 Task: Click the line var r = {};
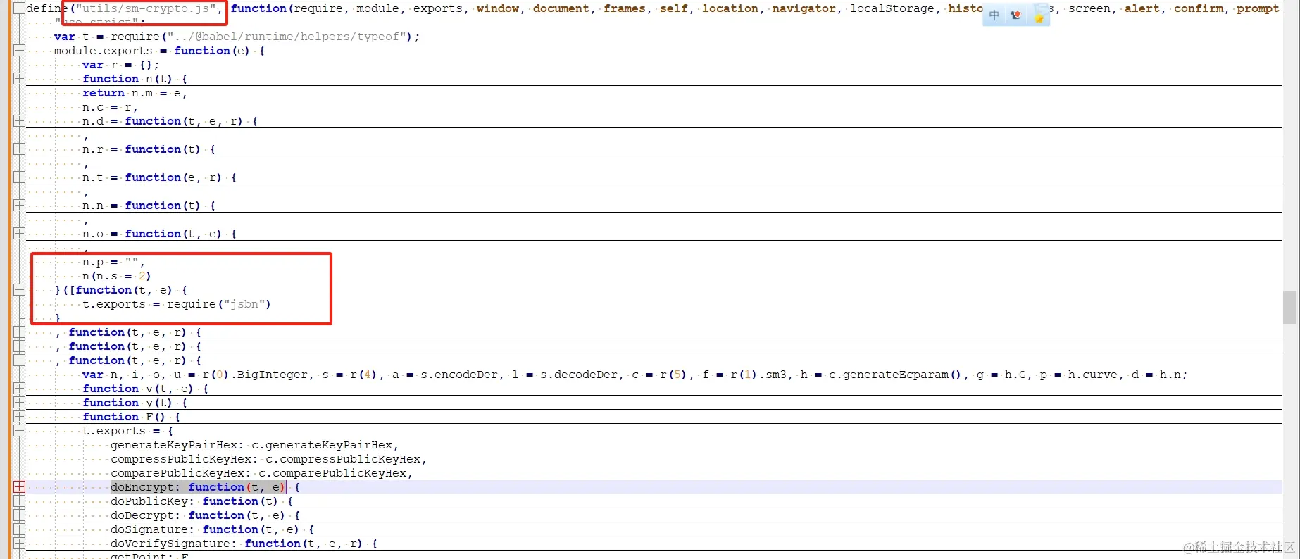[120, 65]
